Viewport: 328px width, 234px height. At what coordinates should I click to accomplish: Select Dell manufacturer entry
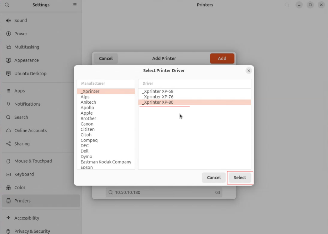(85, 151)
